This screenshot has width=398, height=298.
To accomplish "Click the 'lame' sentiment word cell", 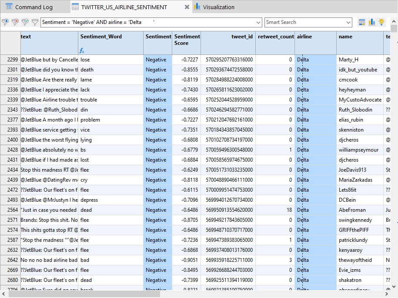I will (x=110, y=80).
